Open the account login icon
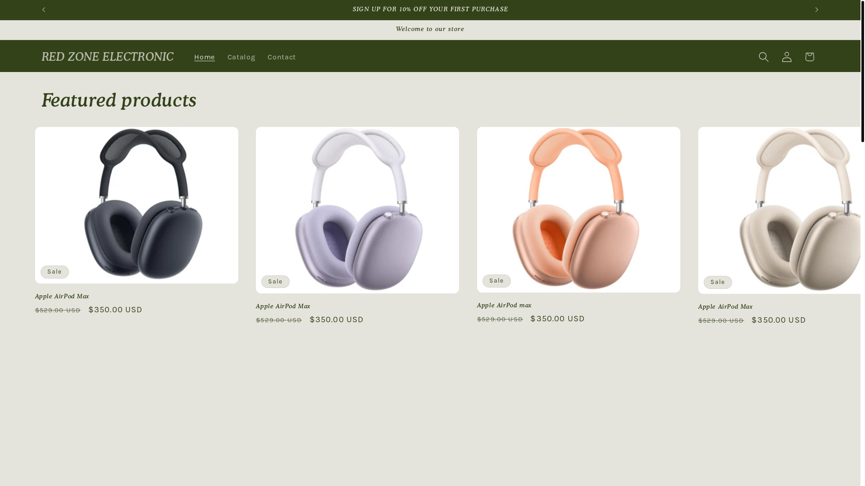This screenshot has height=486, width=865. (787, 57)
